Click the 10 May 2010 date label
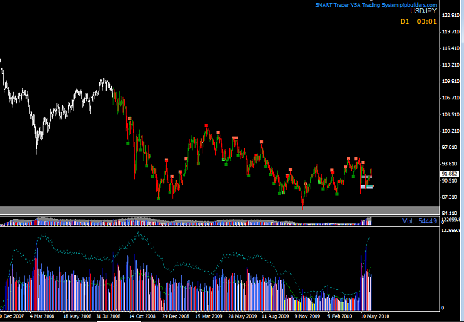Image resolution: width=464 pixels, height=322 pixels. (374, 316)
